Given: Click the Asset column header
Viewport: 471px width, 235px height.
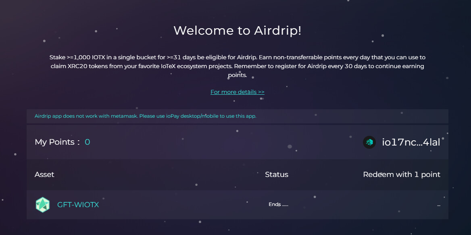Looking at the screenshot, I should 44,175.
